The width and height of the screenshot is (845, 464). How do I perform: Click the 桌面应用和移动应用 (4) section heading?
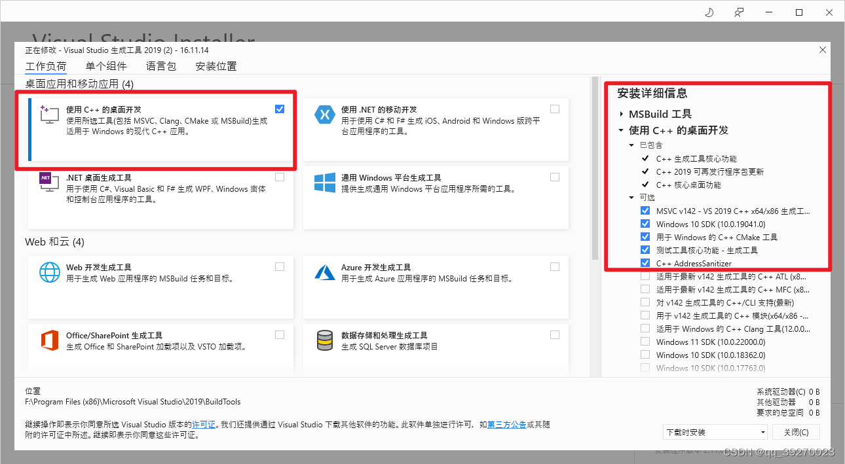79,84
